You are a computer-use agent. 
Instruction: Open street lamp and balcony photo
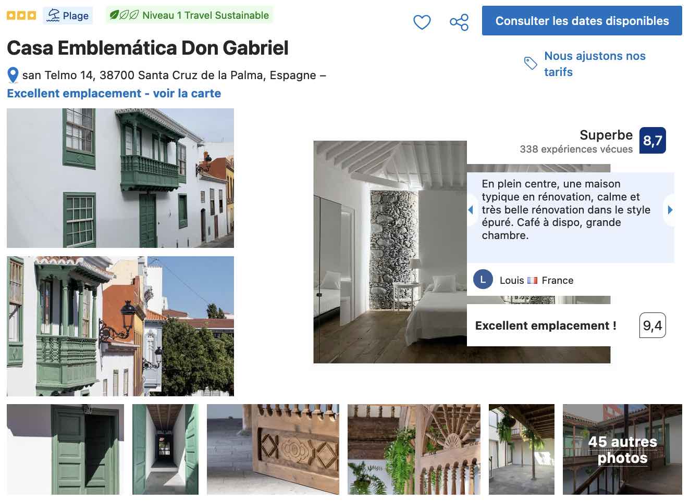tap(120, 326)
